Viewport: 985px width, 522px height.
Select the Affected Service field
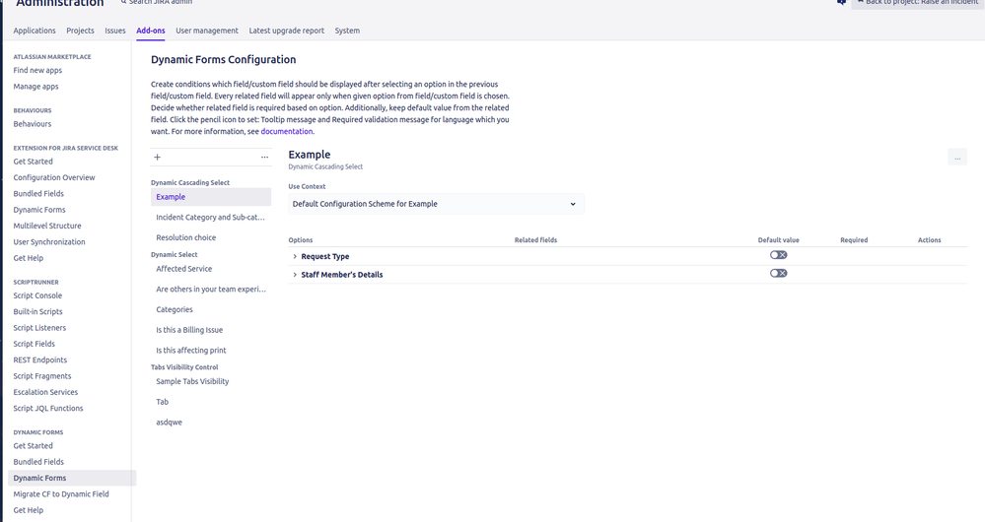click(184, 269)
